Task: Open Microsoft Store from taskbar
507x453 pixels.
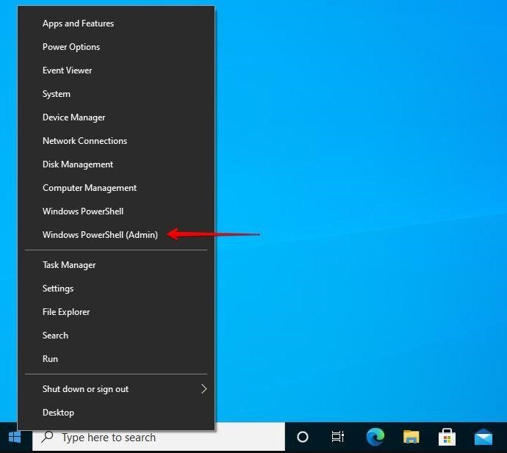Action: pos(447,438)
